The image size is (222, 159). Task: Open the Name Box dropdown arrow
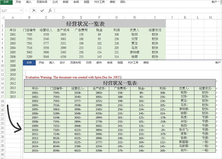click(21, 11)
